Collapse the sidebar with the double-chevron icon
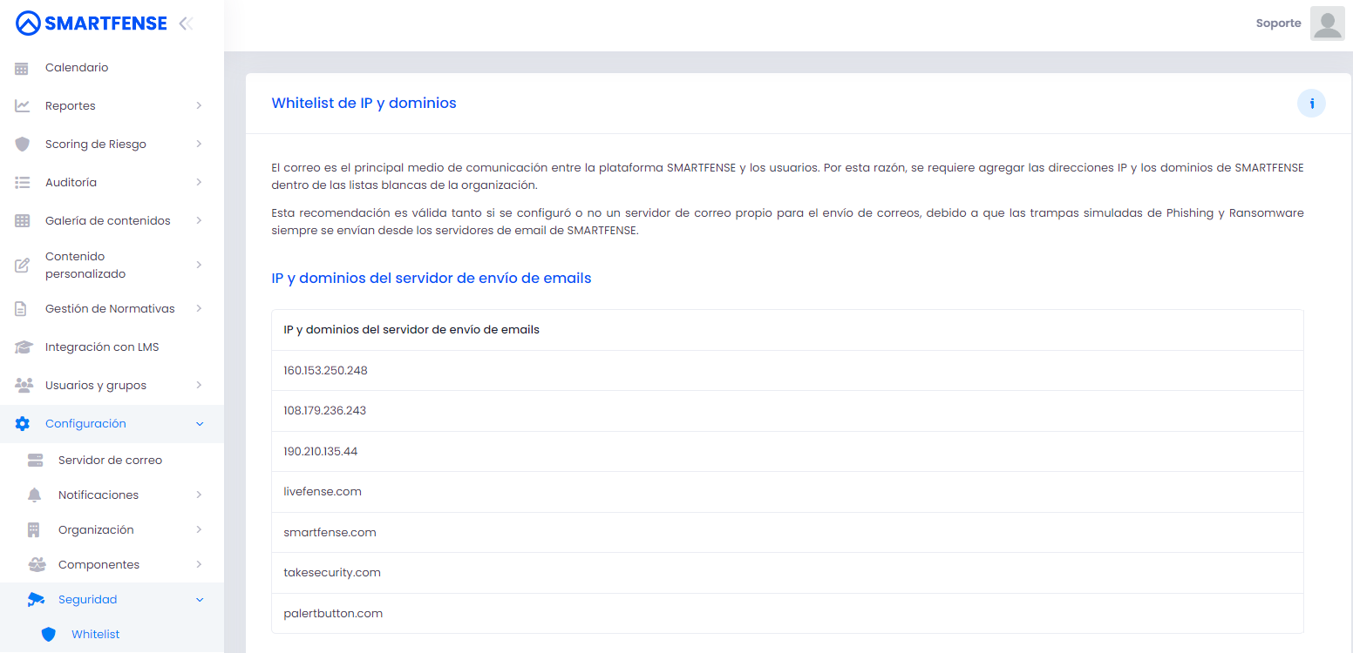The height and width of the screenshot is (653, 1353). (x=186, y=24)
